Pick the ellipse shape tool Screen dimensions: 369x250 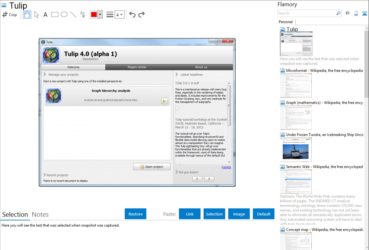(x=64, y=14)
